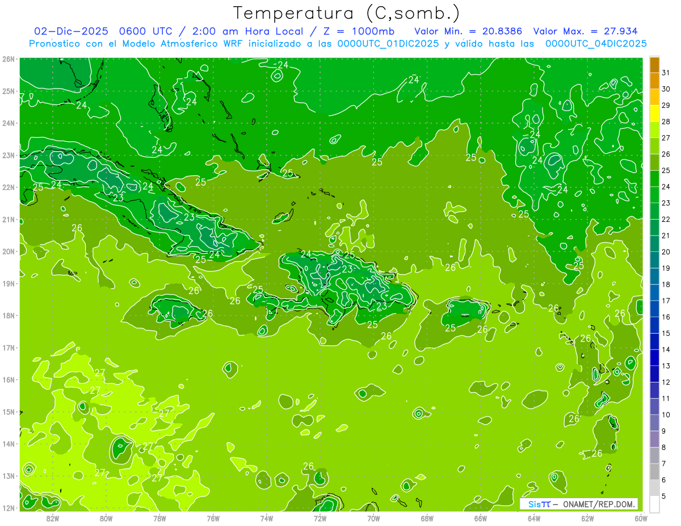Click the '68W' longitude axis label
The image size is (681, 526).
tap(427, 518)
